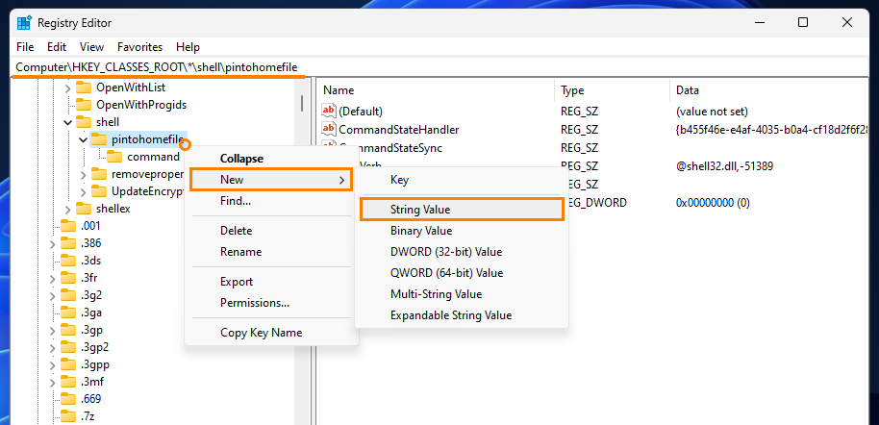Click the (Default) string value icon
This screenshot has height=425, width=879.
tap(329, 111)
